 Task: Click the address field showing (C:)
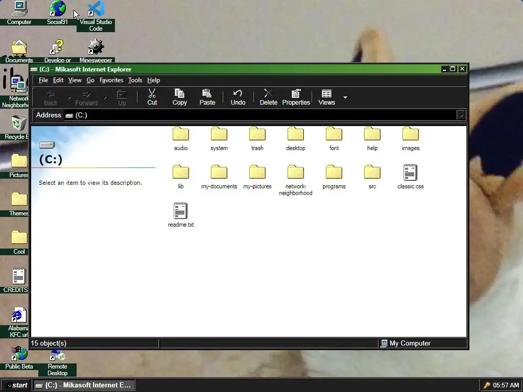[260, 115]
